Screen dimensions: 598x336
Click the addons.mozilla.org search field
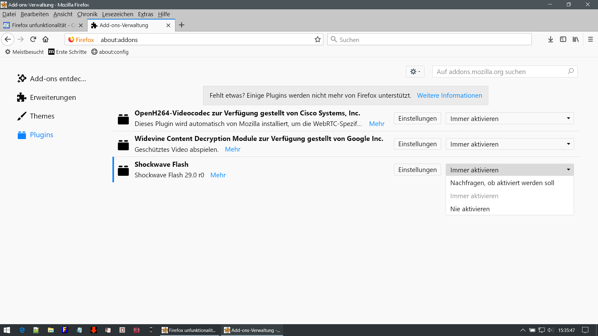pyautogui.click(x=500, y=72)
